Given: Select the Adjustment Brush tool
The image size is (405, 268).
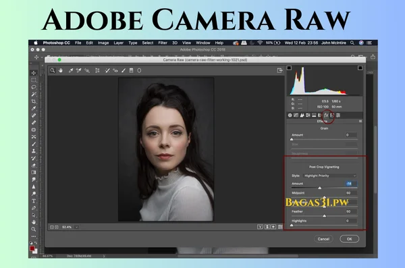Looking at the screenshot, I should pos(124,70).
